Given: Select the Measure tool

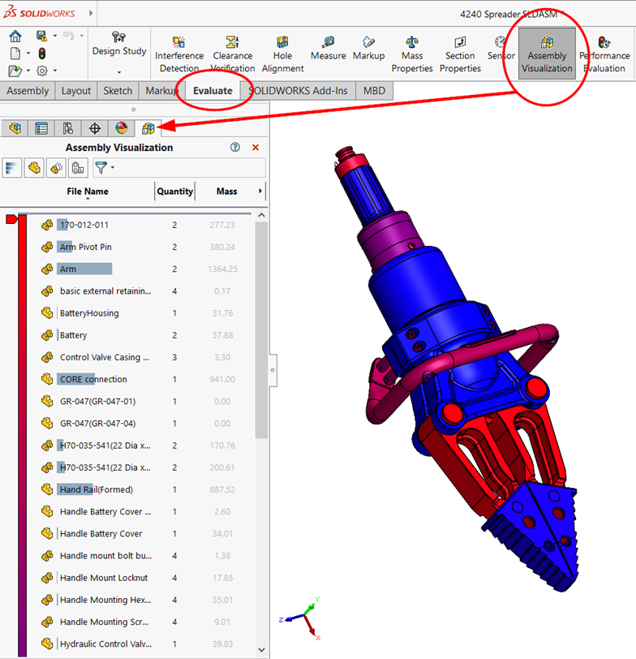Looking at the screenshot, I should (x=328, y=48).
